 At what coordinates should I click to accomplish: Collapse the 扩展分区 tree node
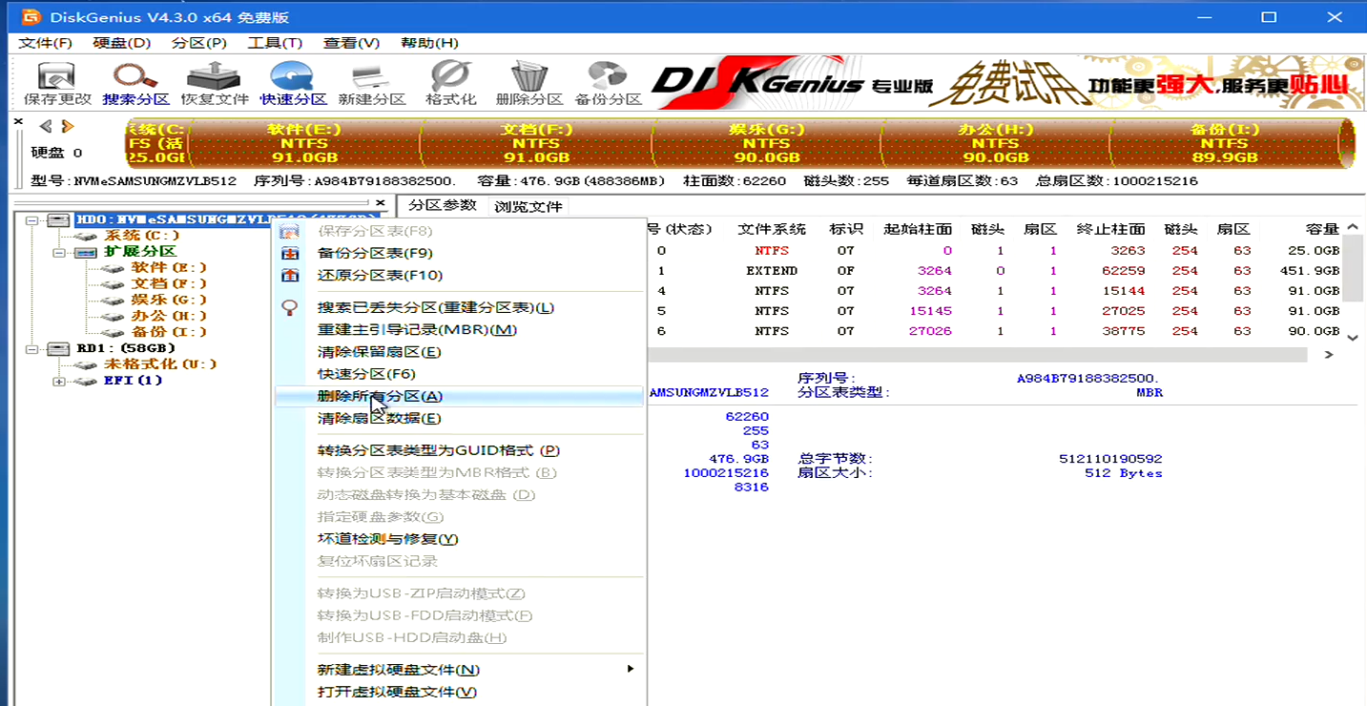59,252
